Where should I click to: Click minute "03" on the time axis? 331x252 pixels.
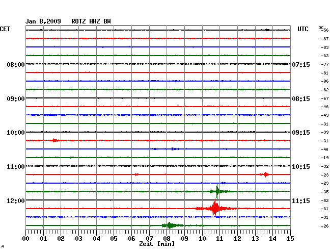(79, 238)
